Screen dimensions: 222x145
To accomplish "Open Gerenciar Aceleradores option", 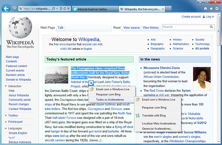I will [157, 129].
